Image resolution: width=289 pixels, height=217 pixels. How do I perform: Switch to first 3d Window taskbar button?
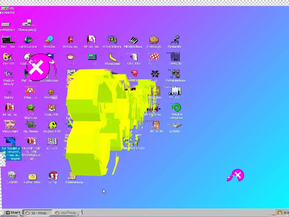coord(38,213)
